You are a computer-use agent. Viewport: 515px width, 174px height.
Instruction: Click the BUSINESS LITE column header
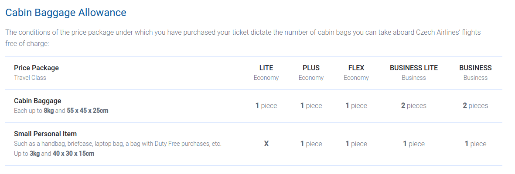pos(414,68)
